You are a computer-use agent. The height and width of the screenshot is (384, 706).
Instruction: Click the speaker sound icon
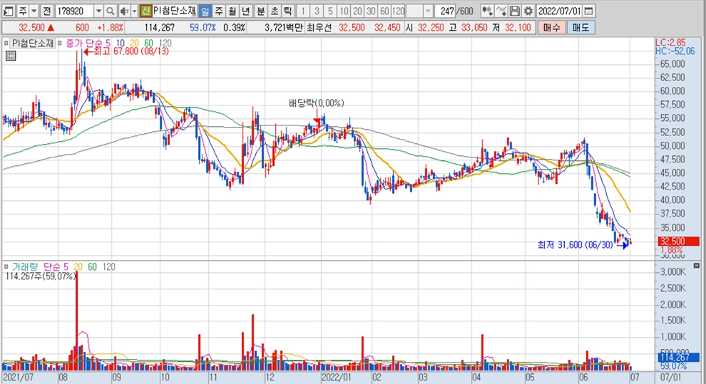[x=124, y=11]
